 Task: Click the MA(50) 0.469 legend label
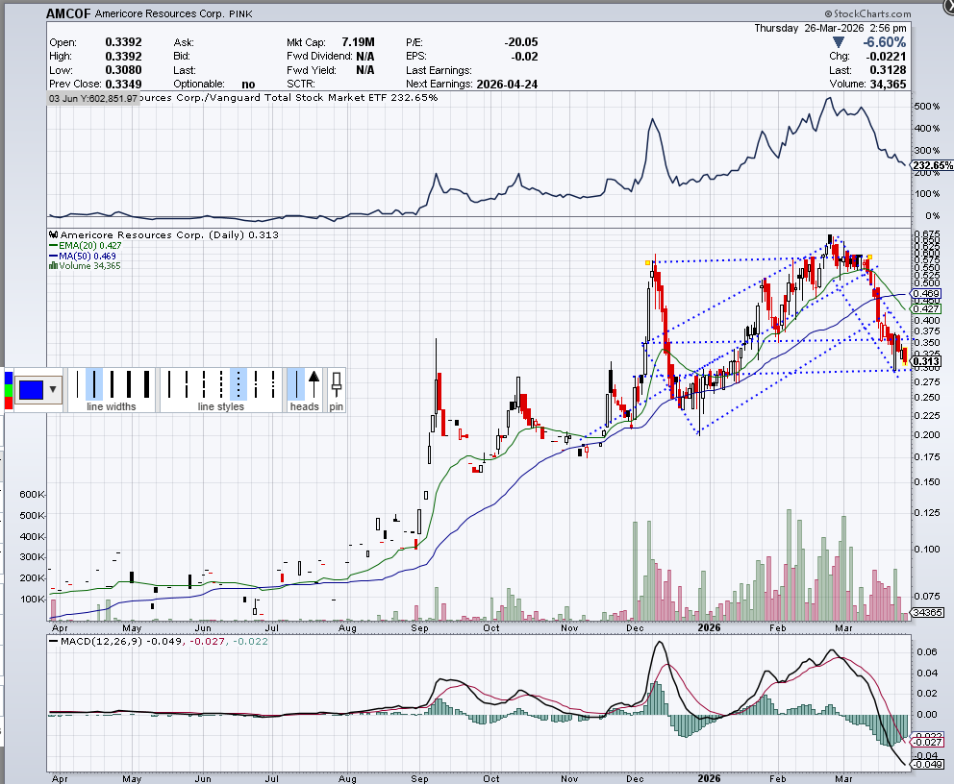pyautogui.click(x=83, y=256)
